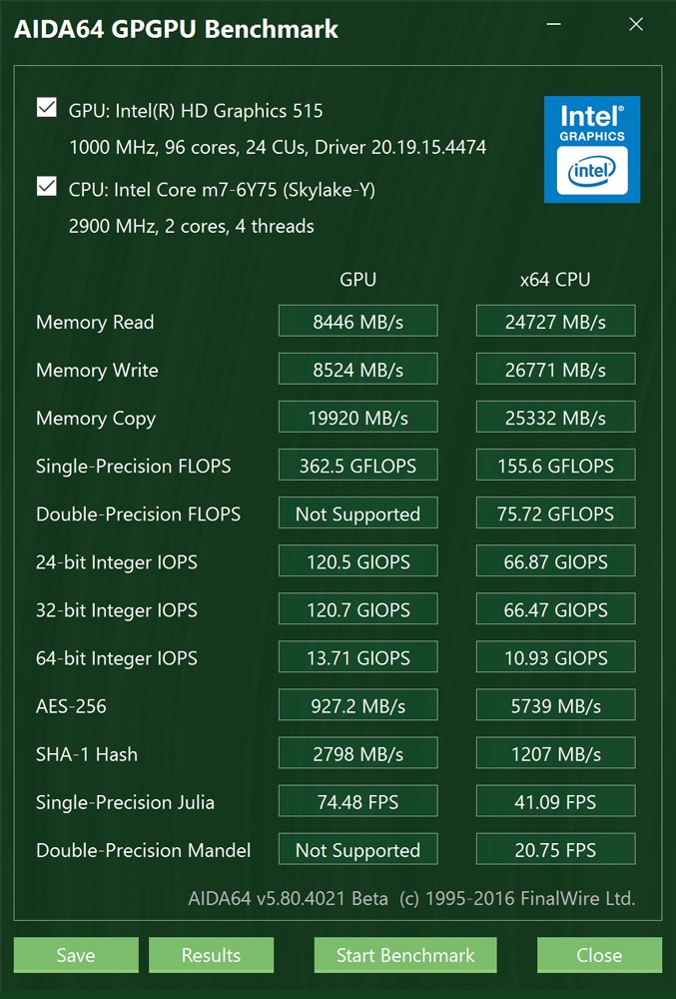
Task: Start the GPGPU benchmark
Action: 405,955
